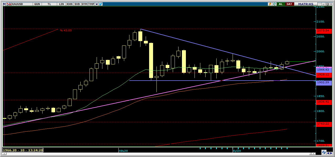Click the 1966.20 status readout box
Viewport: 335px width, 157px height.
coord(23,150)
